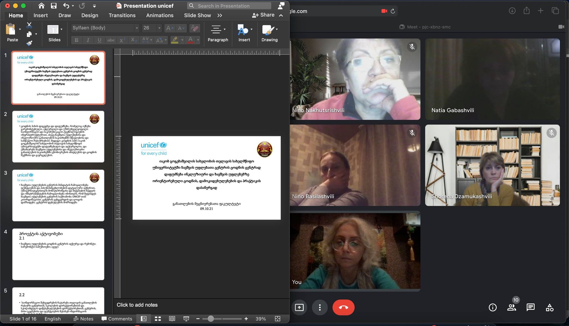The image size is (569, 326).
Task: Click the Format Painter brush icon
Action: [29, 43]
